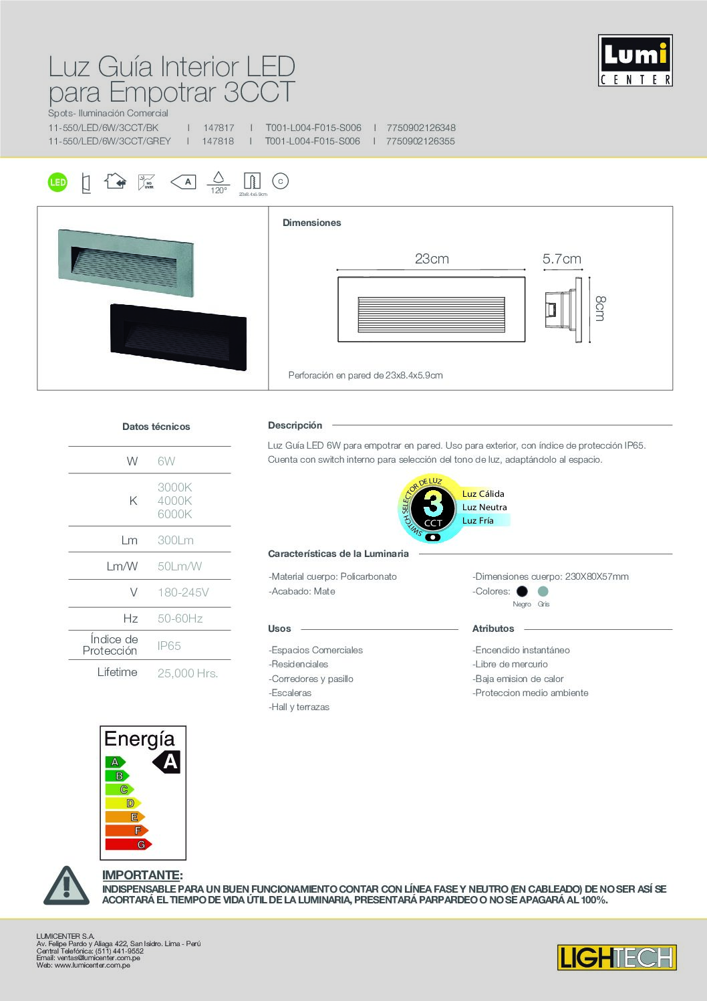Screen dimensions: 707x1001
Task: Click the Lightech logo in the footer
Action: point(617,958)
